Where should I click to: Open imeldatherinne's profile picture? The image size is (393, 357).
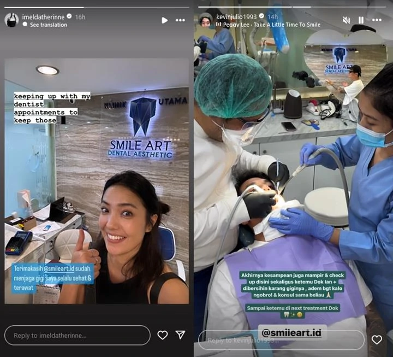[11, 20]
